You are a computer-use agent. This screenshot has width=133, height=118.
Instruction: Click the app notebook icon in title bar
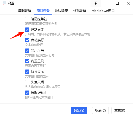(4, 3)
